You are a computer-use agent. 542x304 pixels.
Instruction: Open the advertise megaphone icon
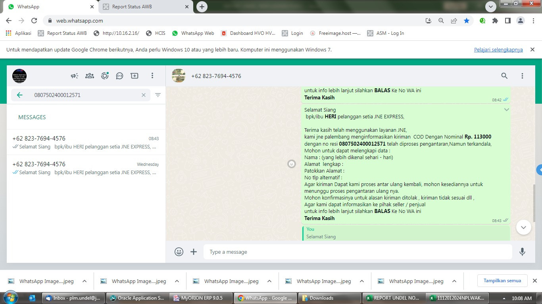[75, 76]
